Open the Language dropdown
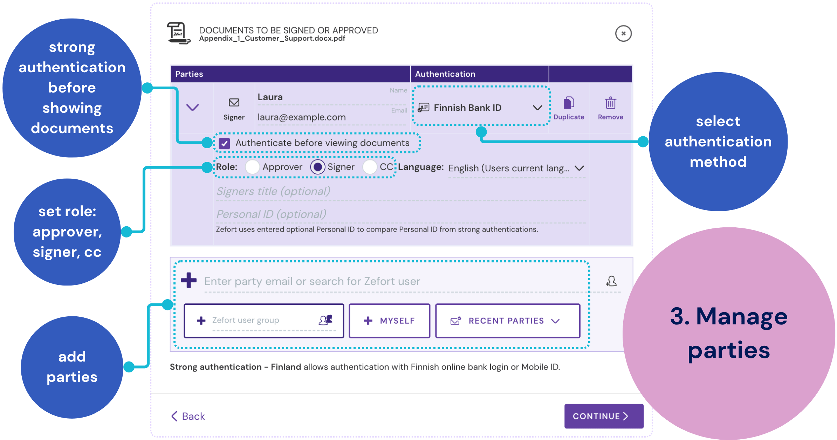This screenshot has height=440, width=837. (x=516, y=168)
